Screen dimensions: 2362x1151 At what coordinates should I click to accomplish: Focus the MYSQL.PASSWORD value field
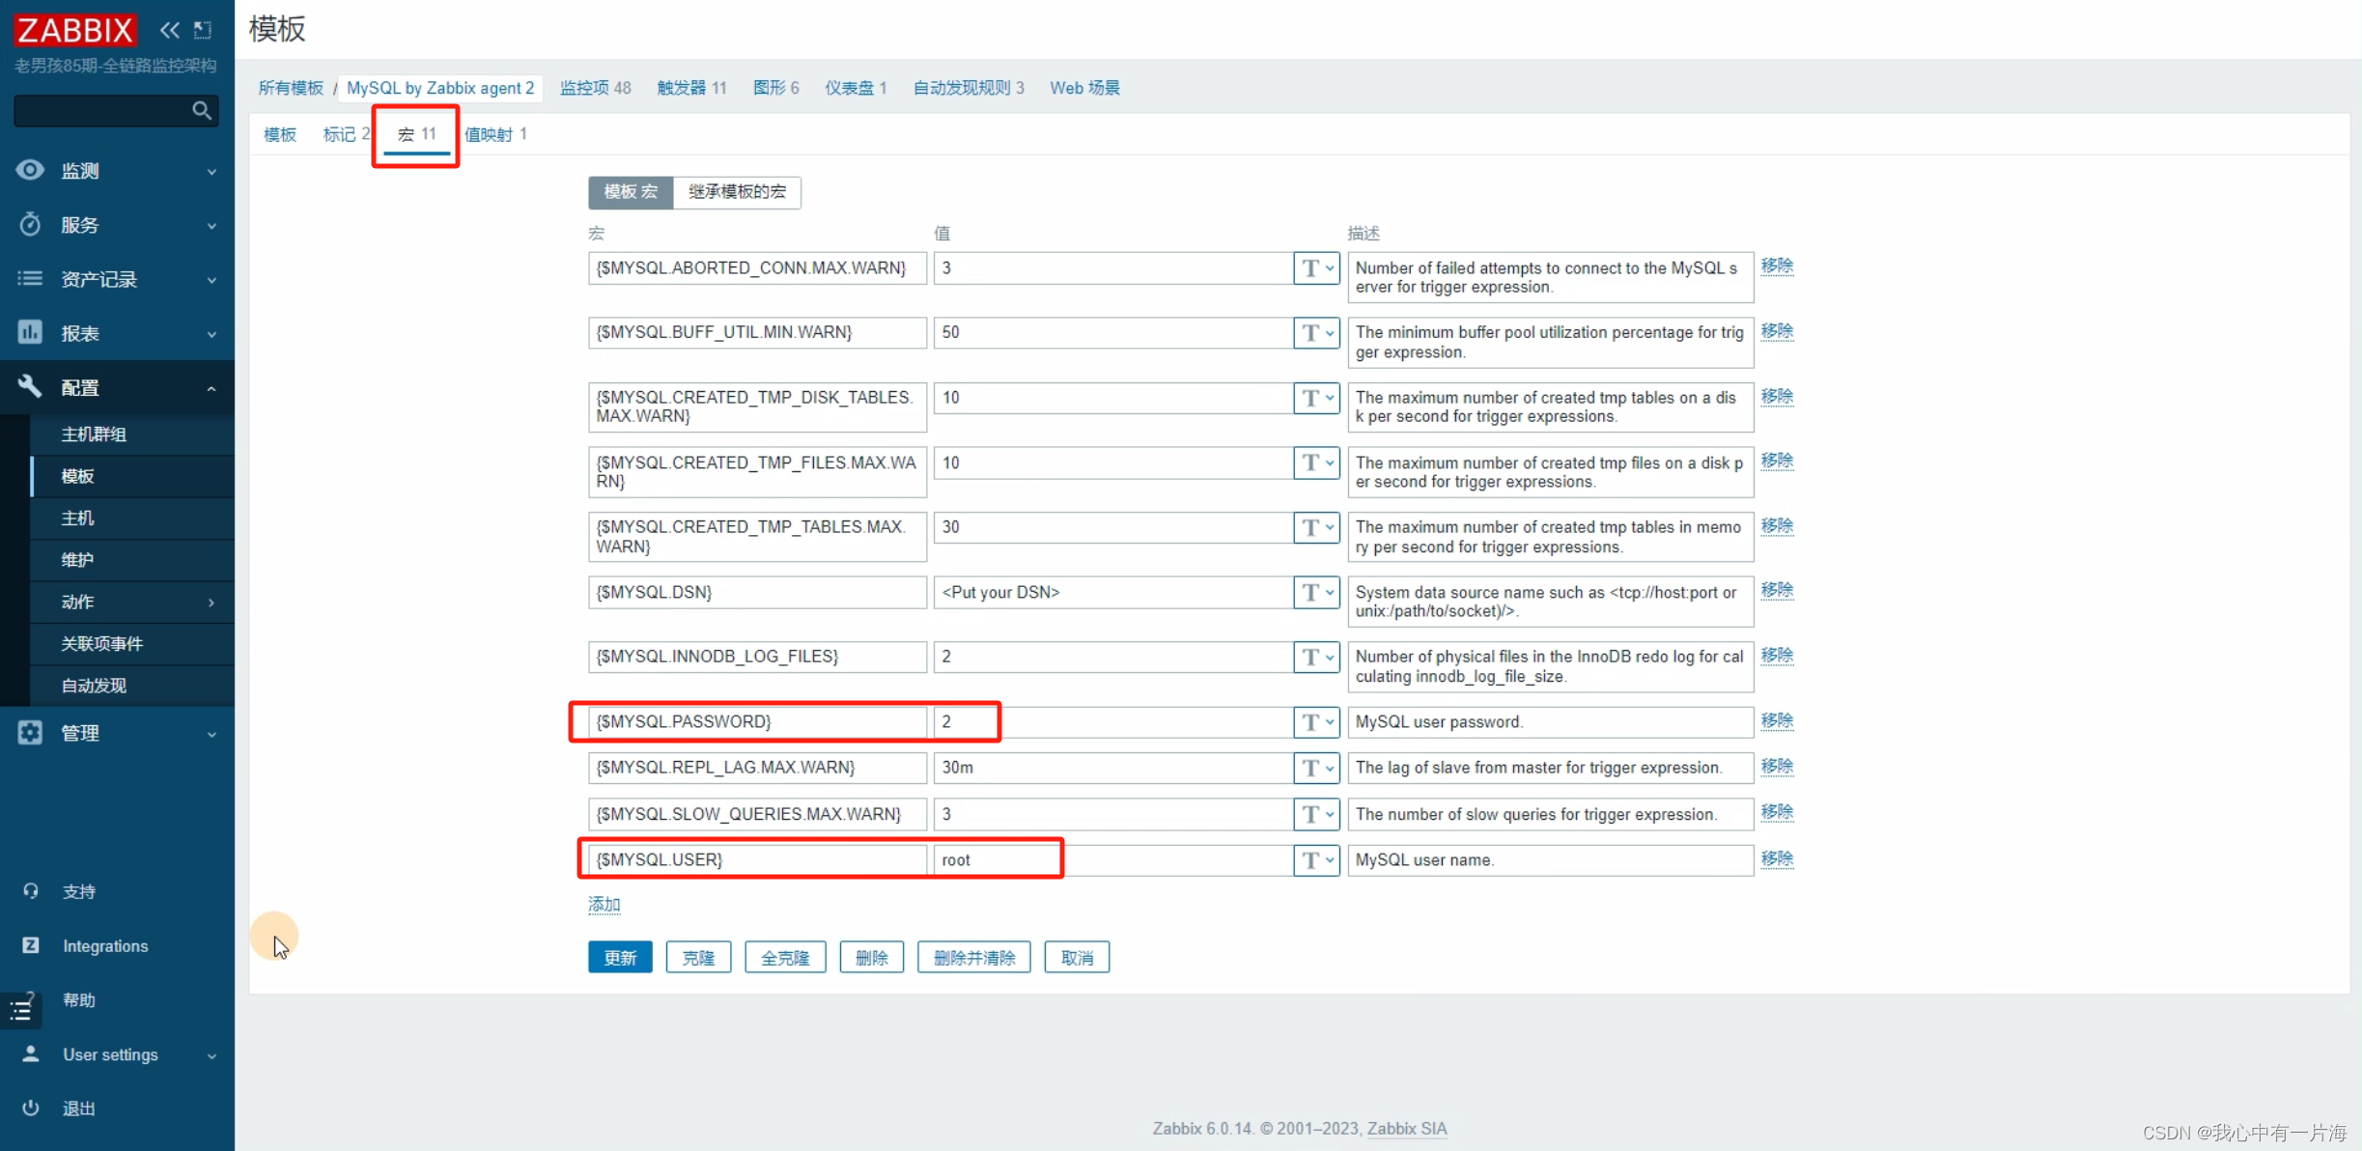click(x=1113, y=721)
